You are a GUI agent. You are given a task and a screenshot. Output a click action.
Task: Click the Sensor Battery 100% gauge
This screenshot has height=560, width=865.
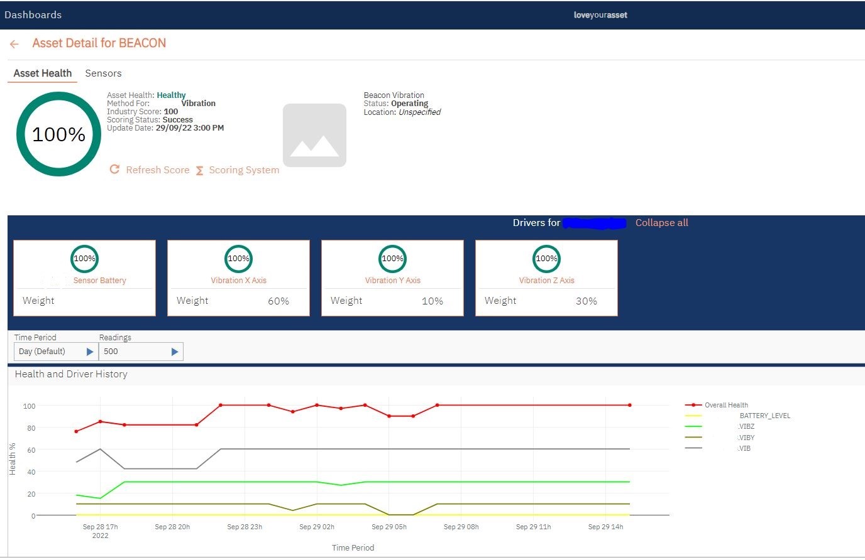click(84, 259)
